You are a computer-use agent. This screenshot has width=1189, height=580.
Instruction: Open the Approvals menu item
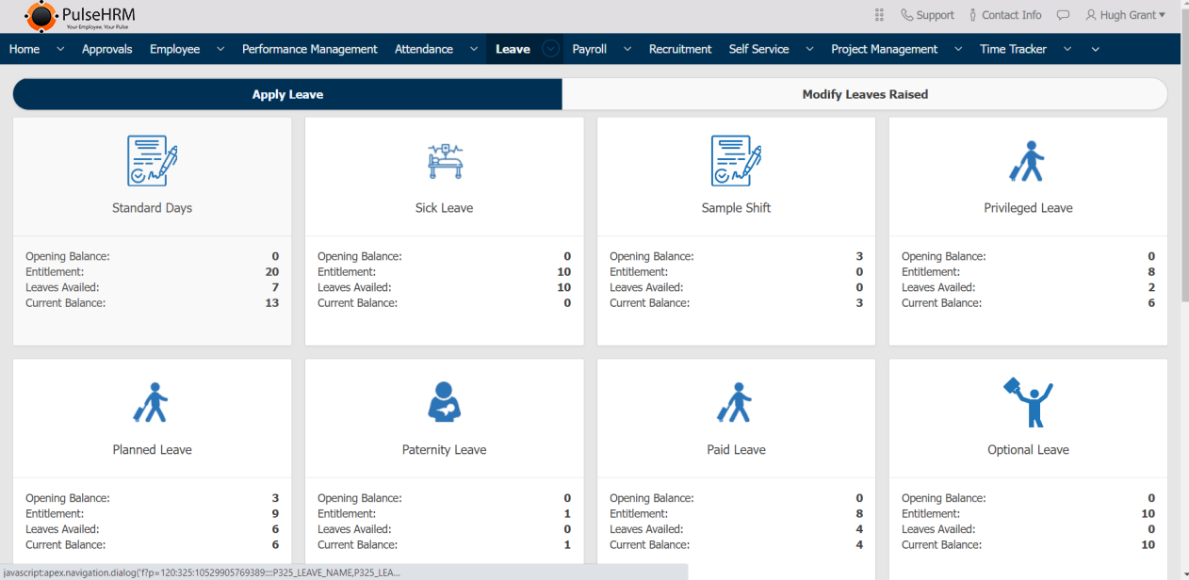[x=106, y=49]
